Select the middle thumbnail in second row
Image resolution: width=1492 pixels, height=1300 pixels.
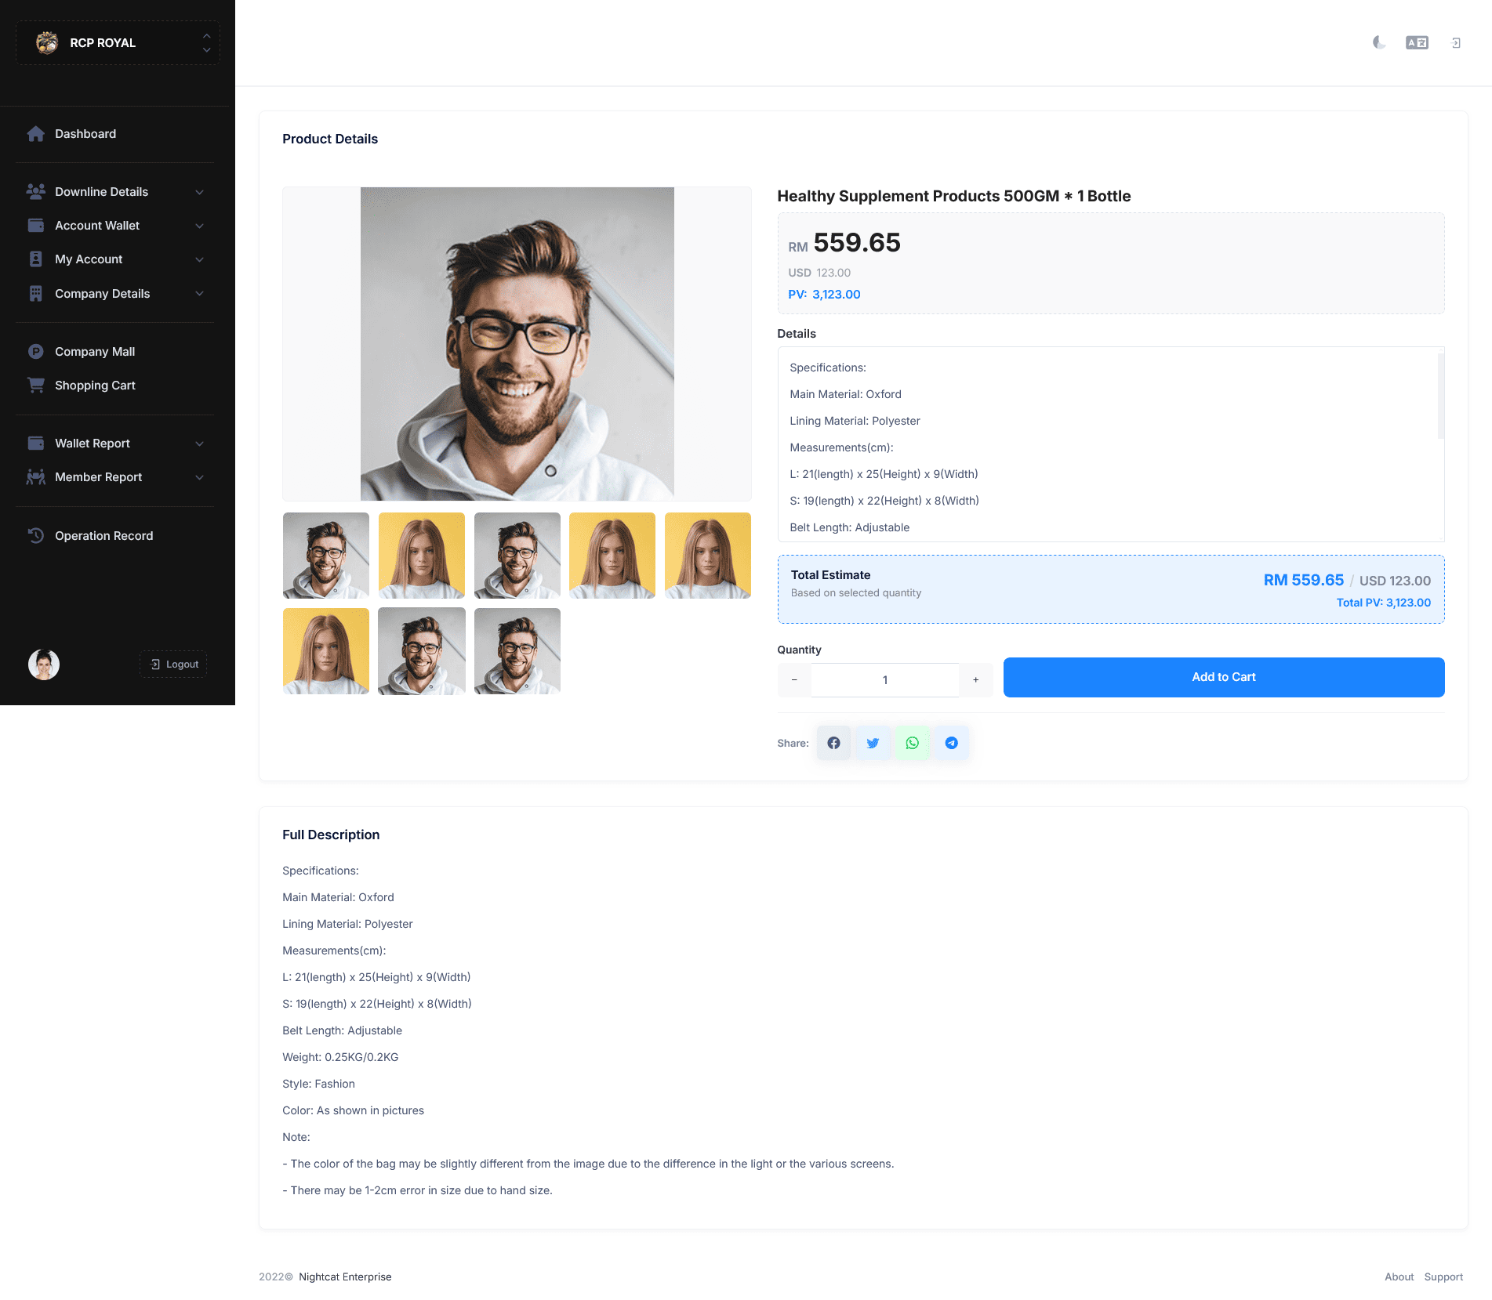[x=422, y=651]
